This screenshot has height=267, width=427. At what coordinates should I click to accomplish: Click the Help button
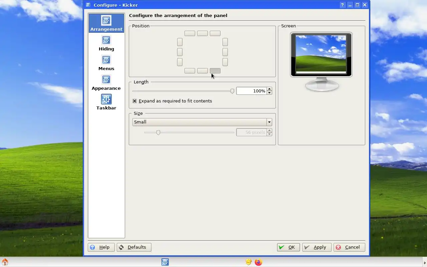click(x=101, y=247)
